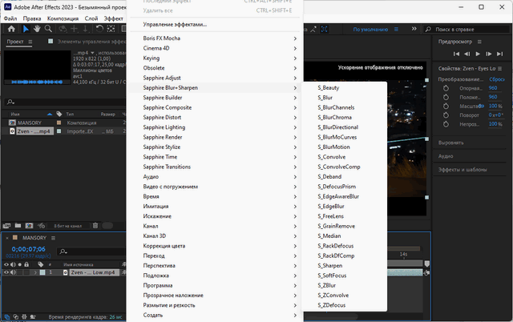Click Сбросить link in properties panel
This screenshot has height=322, width=513.
tap(497, 79)
